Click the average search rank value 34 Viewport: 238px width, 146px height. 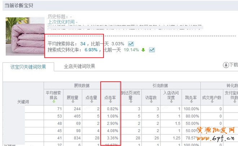(x=83, y=44)
